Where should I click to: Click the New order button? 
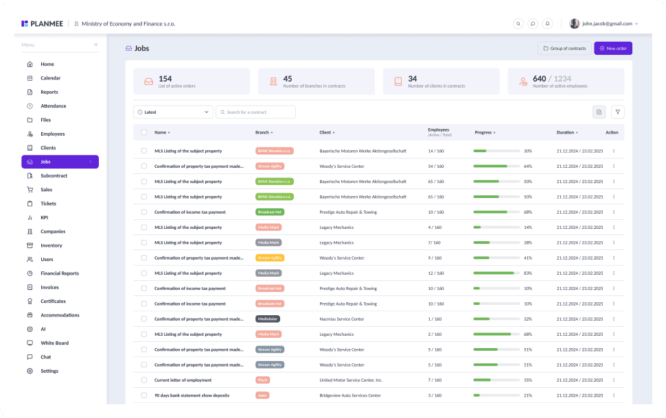(x=613, y=49)
